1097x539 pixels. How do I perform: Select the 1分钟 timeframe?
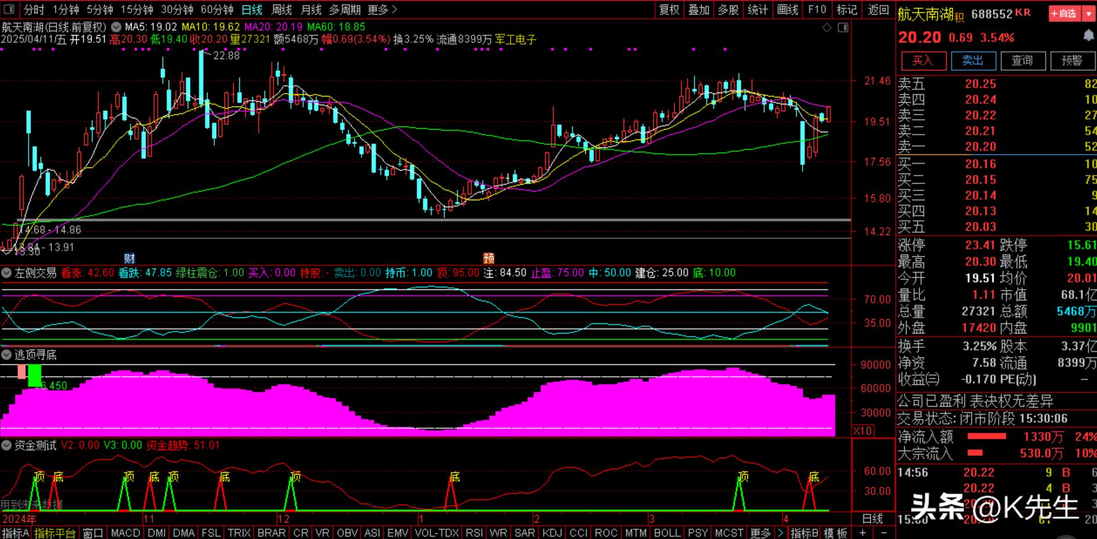pos(66,10)
